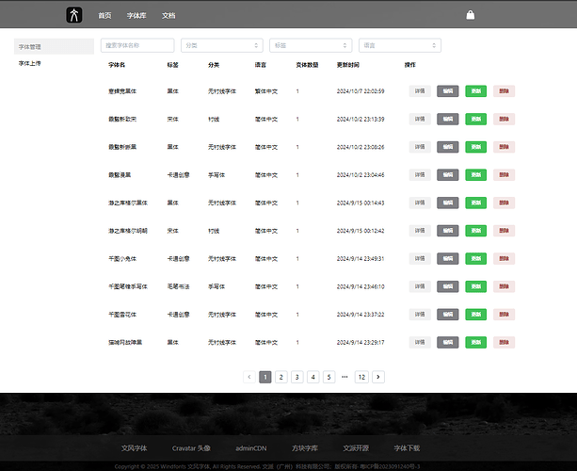Click 更新 for the 2024/9/14 23:37:22 row

click(475, 314)
